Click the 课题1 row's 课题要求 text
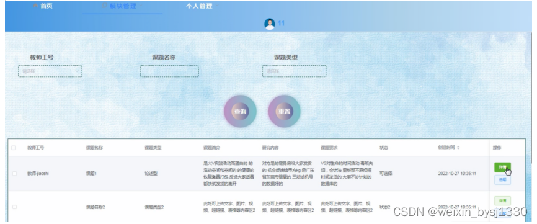This screenshot has width=537, height=224. [347, 173]
